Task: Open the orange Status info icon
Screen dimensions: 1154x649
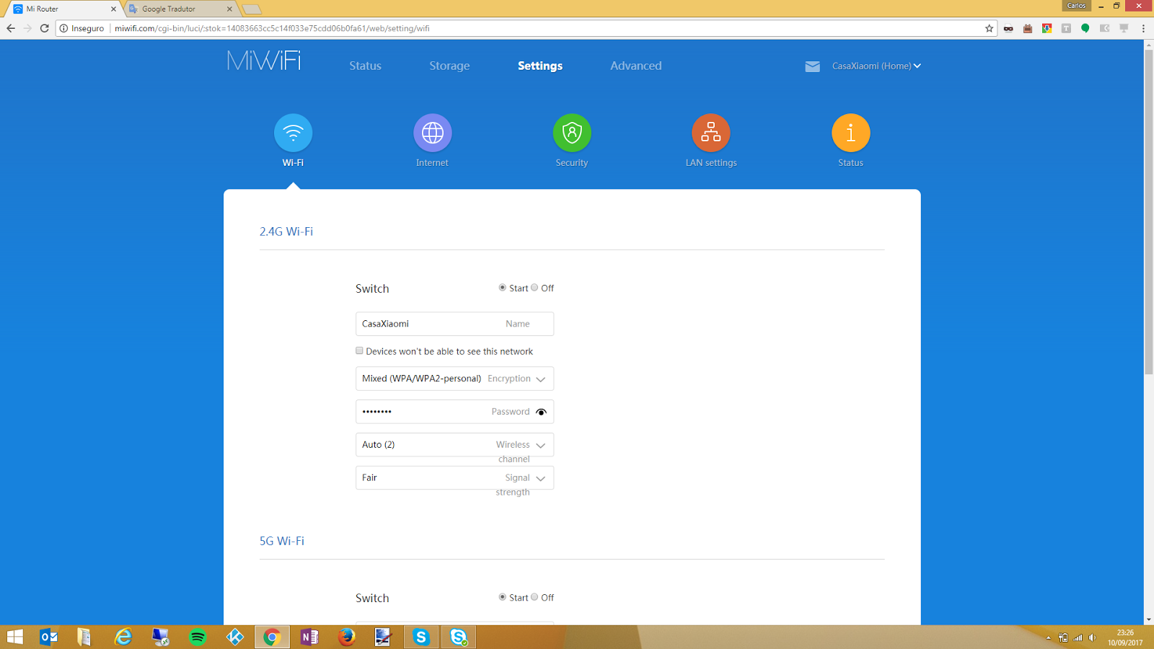Action: (x=851, y=133)
